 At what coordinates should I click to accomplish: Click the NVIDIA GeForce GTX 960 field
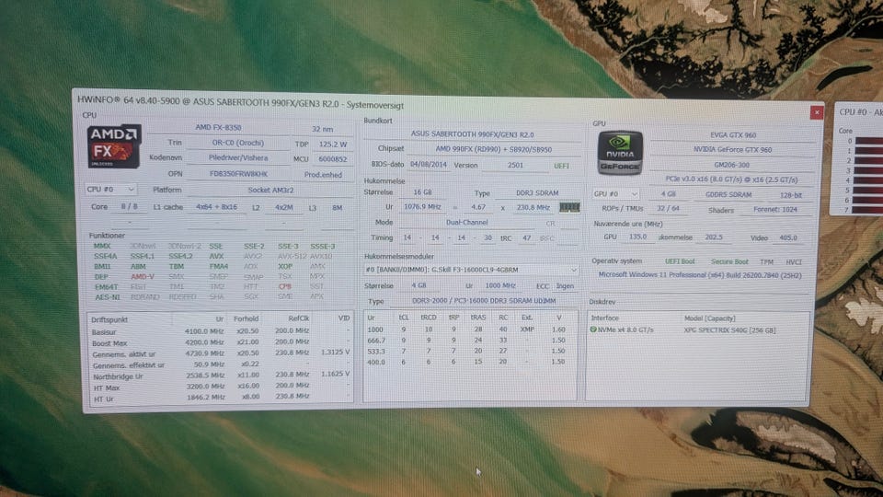point(733,150)
